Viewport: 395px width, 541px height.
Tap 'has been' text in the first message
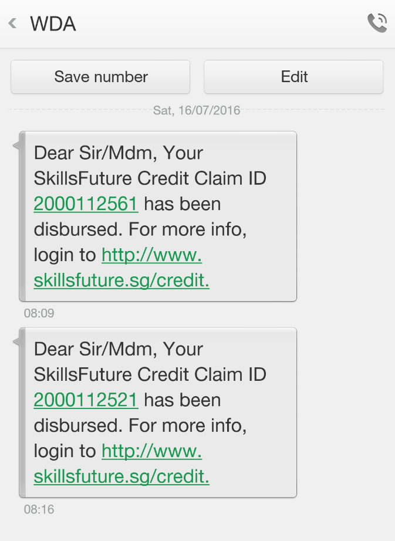182,204
